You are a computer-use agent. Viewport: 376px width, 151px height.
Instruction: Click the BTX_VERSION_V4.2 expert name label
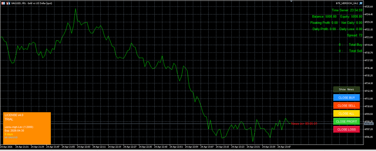tap(347, 3)
